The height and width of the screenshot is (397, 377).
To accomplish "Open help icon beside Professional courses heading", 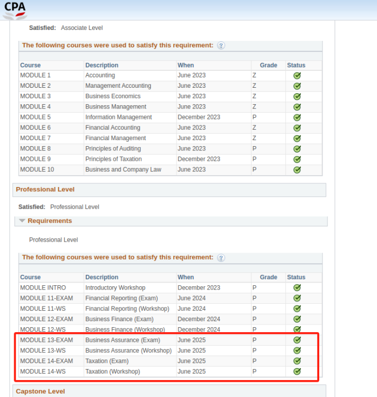I will click(221, 258).
